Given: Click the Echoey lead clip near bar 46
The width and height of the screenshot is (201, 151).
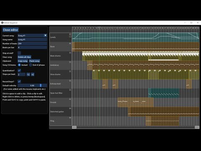Looking at the screenshot, I should pos(189,84).
